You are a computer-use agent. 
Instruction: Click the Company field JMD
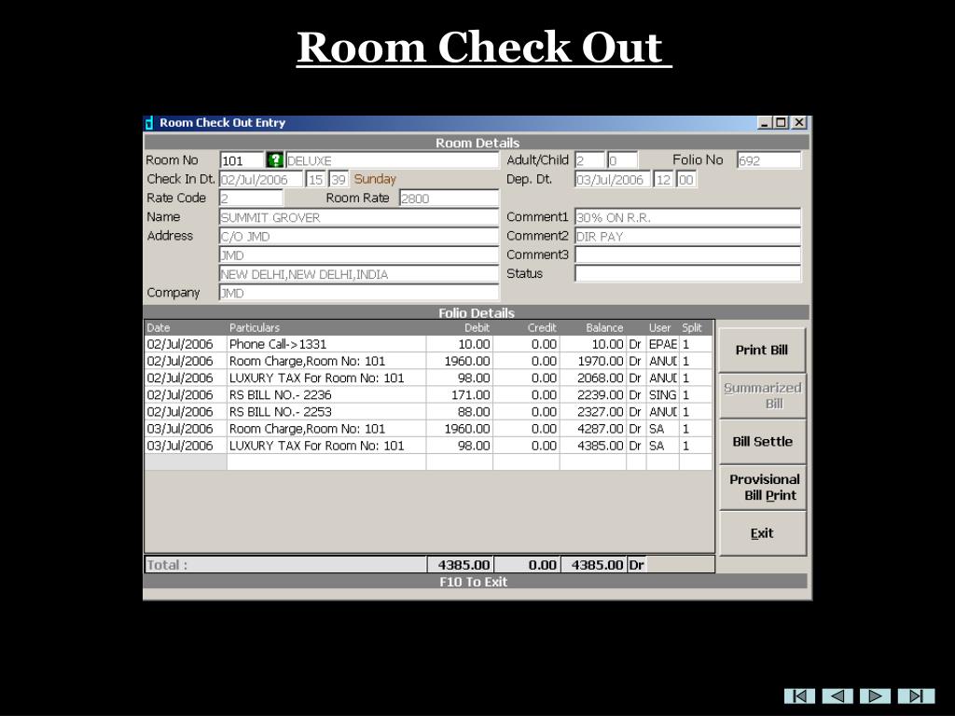click(359, 293)
